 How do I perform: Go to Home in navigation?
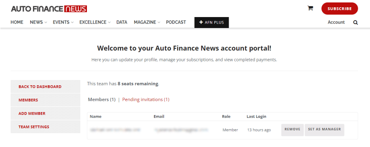(x=17, y=22)
